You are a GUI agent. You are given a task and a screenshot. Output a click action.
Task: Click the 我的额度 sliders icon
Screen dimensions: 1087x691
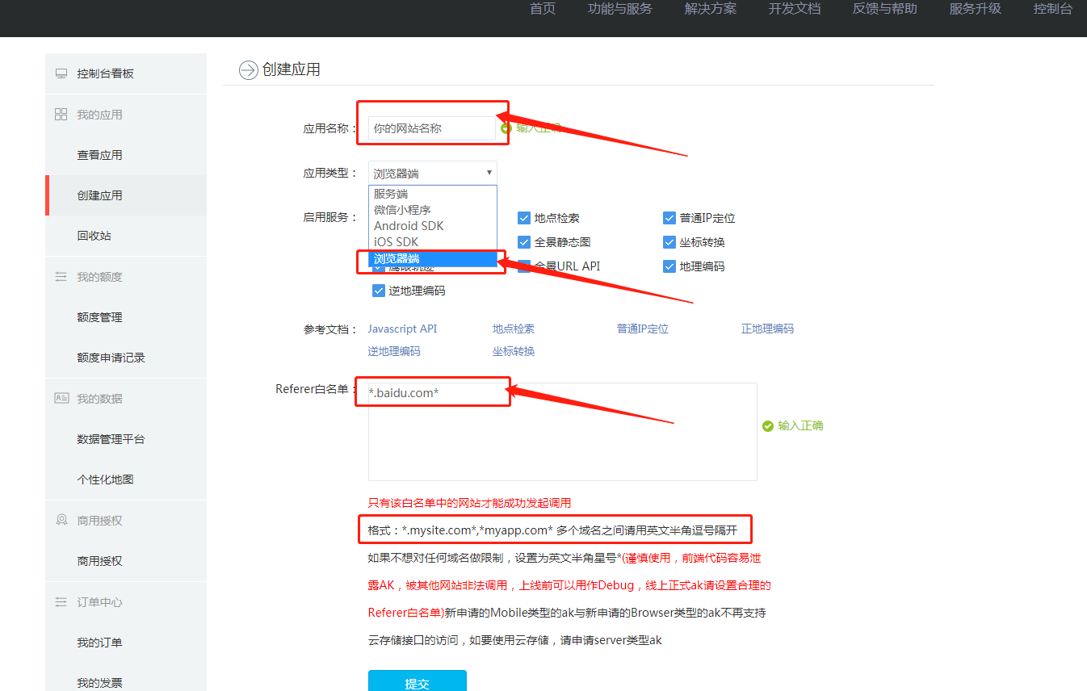[61, 277]
